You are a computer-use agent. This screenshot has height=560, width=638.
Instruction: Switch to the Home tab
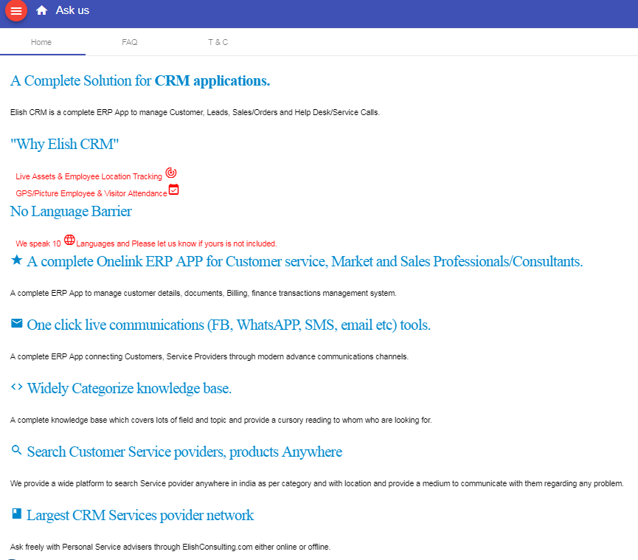[x=41, y=42]
